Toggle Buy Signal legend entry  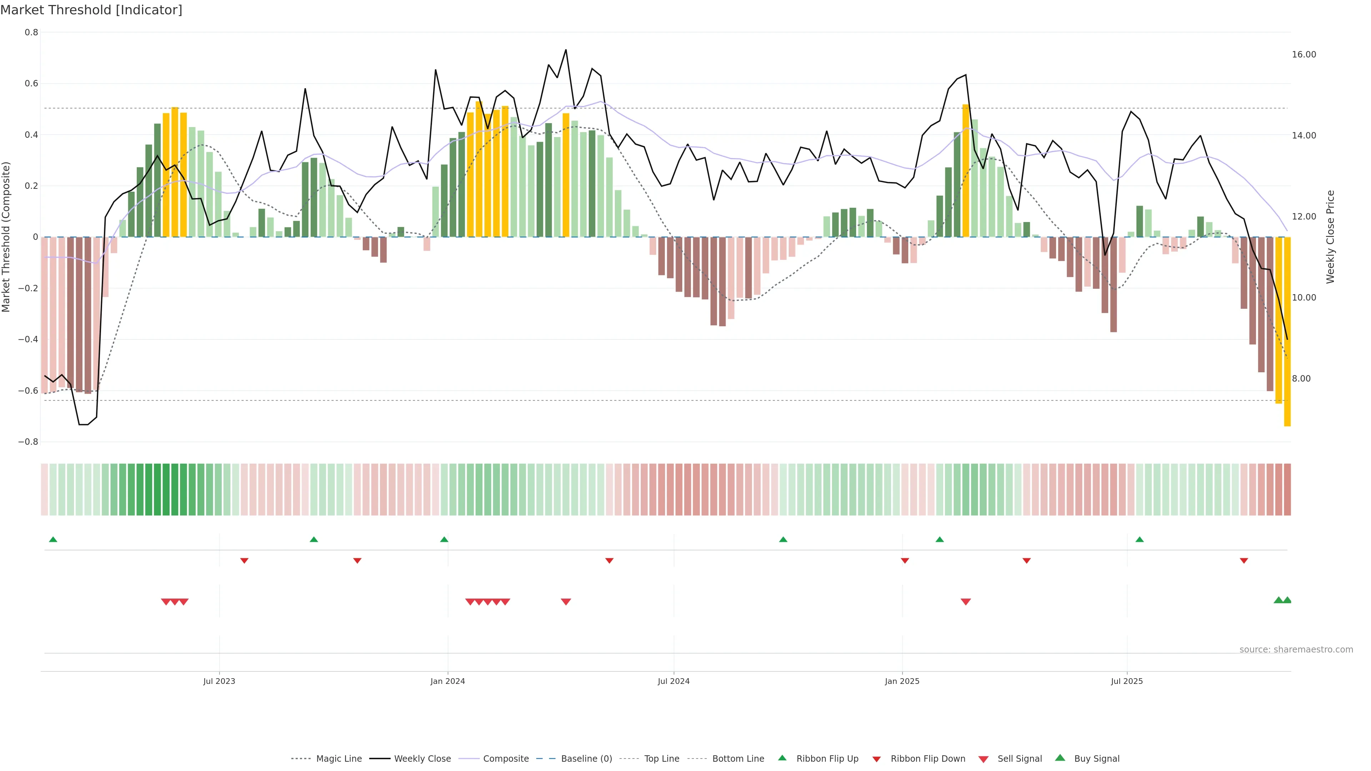1096,759
